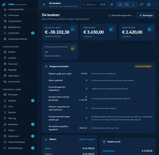
Task: Click the Boekingen button
Action: coord(146,15)
